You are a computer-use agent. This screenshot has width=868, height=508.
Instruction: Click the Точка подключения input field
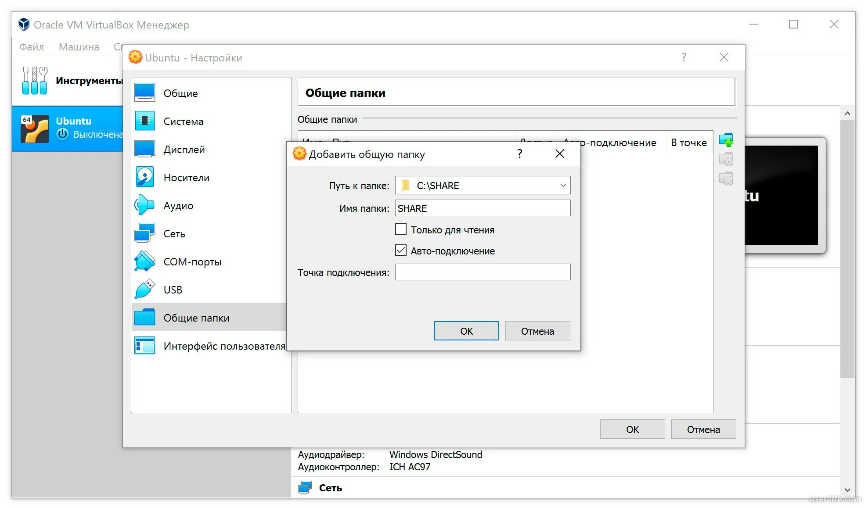[x=482, y=272]
